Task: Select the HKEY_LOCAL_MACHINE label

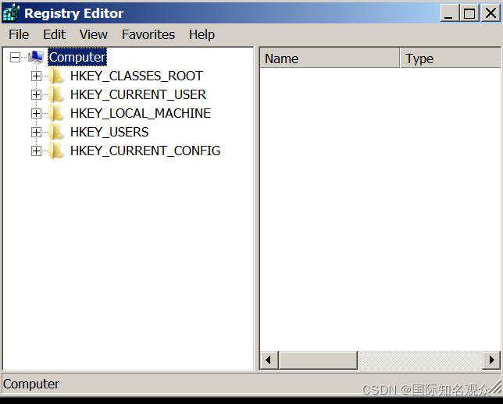Action: pos(141,113)
